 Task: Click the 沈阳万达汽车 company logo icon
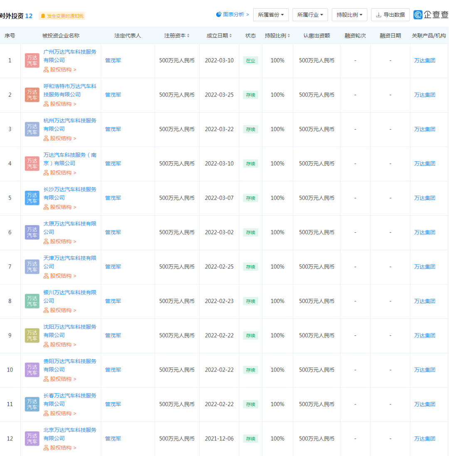click(x=32, y=335)
